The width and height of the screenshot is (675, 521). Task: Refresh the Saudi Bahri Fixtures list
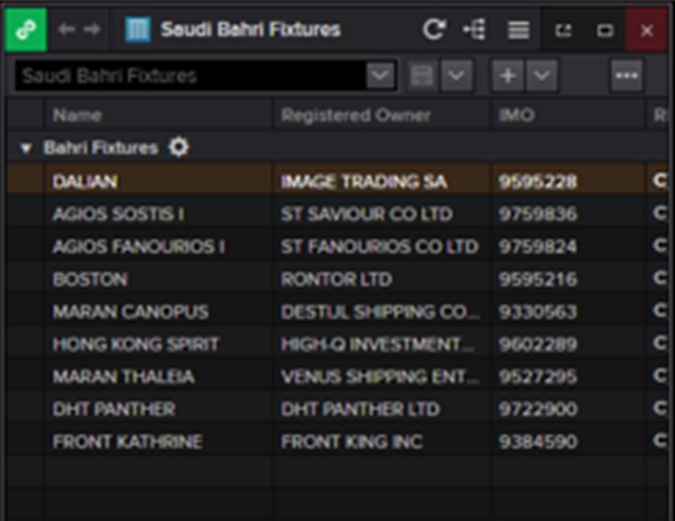(x=434, y=30)
